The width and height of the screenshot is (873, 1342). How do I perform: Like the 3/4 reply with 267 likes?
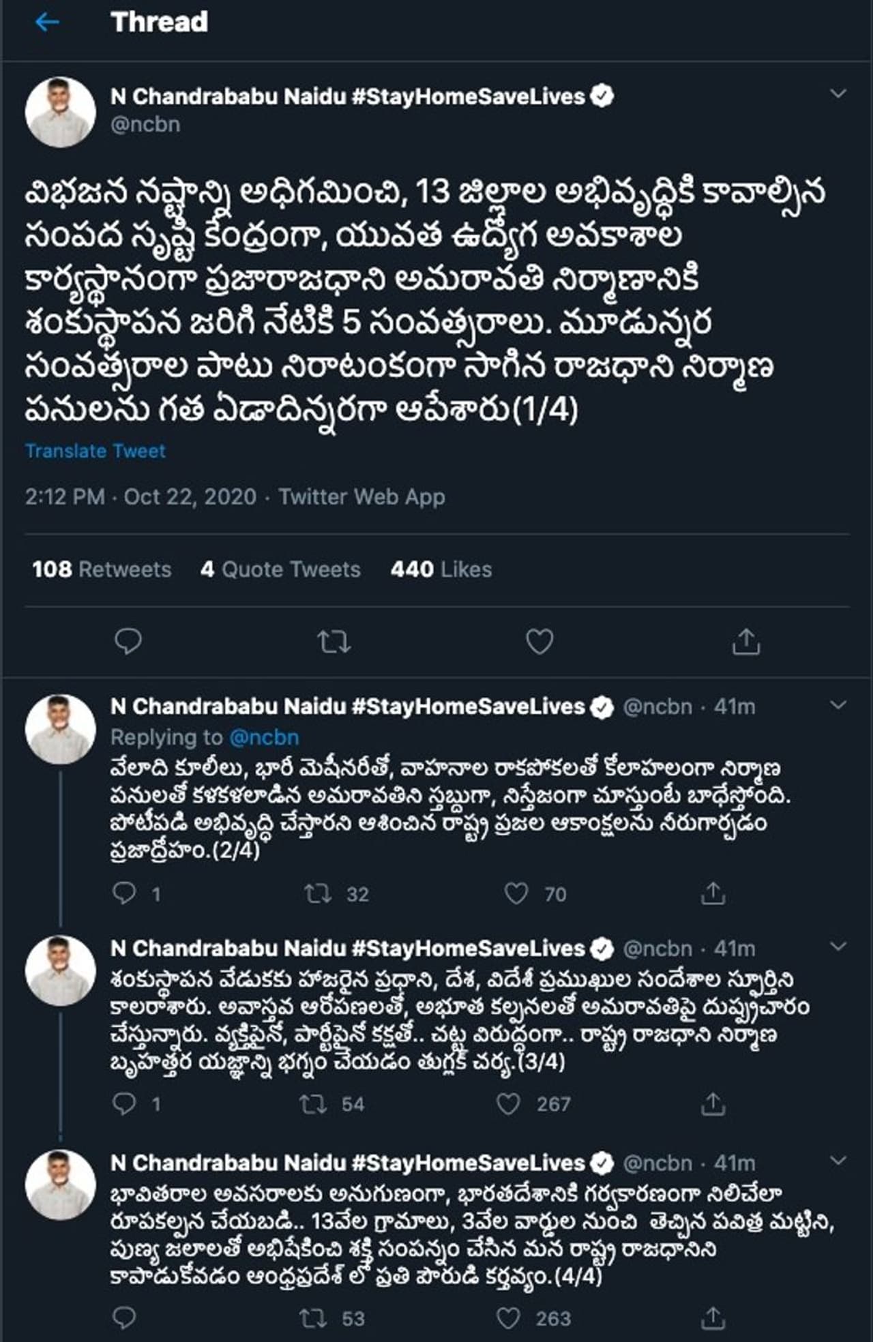[508, 1104]
